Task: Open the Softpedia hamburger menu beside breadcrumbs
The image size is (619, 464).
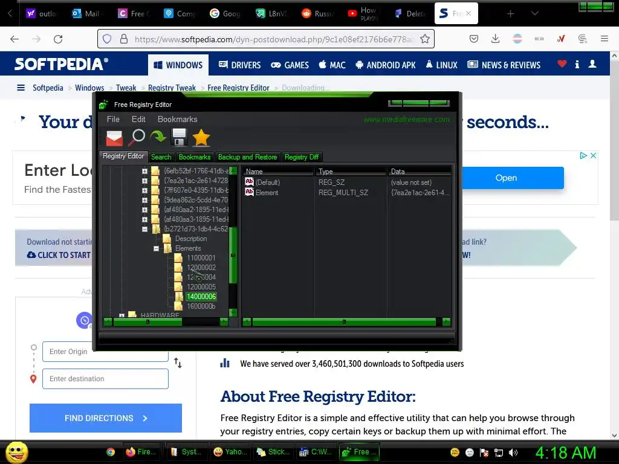Action: 21,88
